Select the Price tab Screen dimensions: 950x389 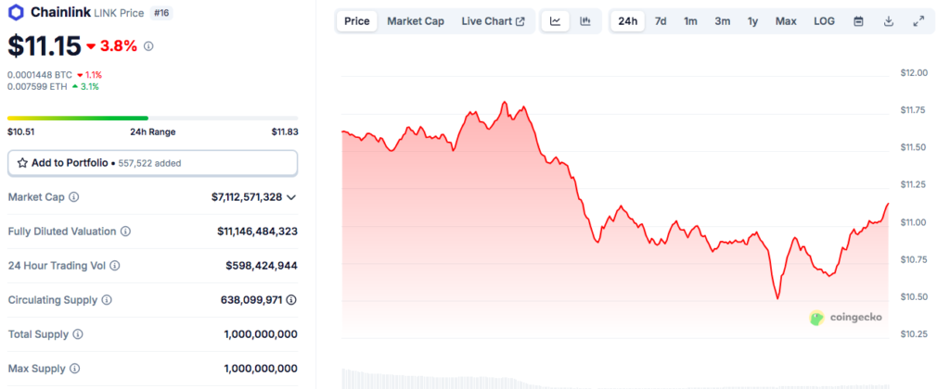tap(356, 21)
